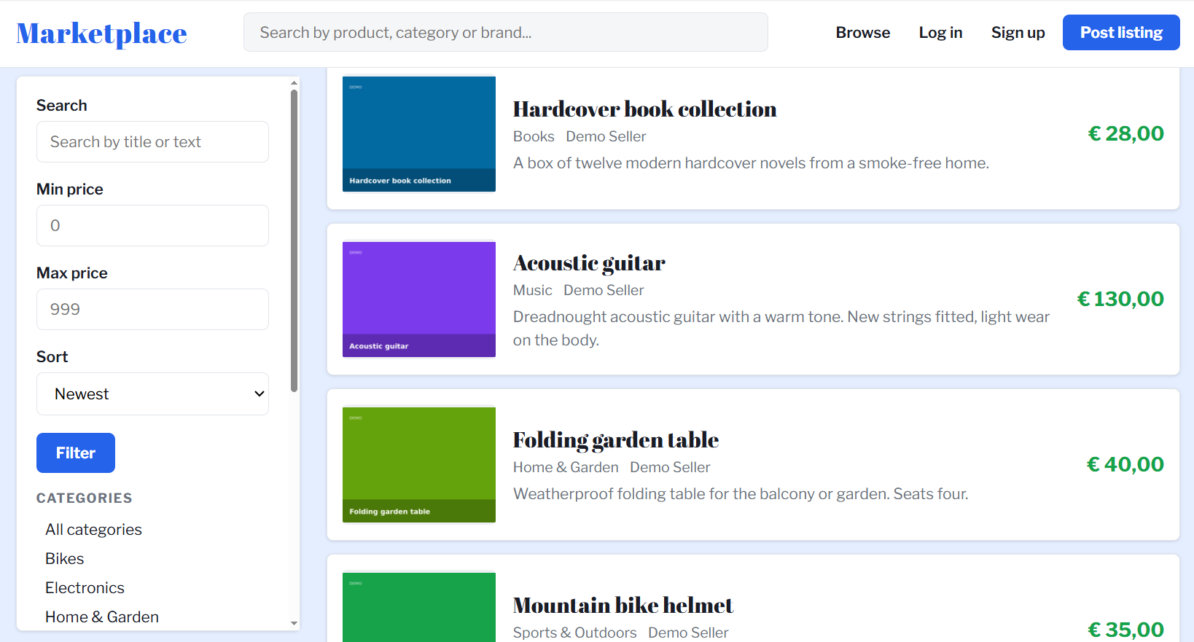Image resolution: width=1194 pixels, height=642 pixels.
Task: Open the Acoustic guitar purple thumbnail
Action: tap(419, 300)
